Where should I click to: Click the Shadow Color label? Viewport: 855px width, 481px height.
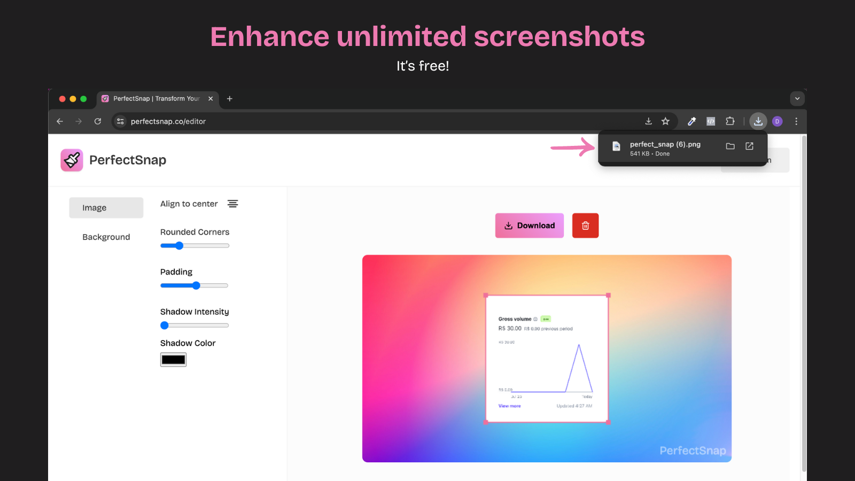coord(188,343)
